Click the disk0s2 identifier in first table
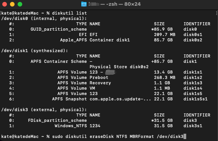This screenshot has height=141, width=218. [x=193, y=40]
